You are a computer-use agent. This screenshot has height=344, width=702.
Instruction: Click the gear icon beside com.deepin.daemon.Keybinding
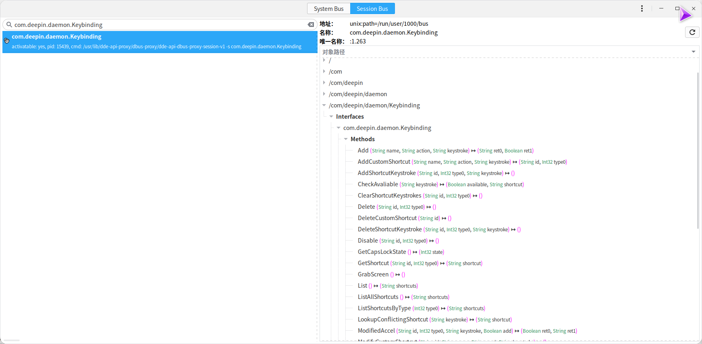pos(6,41)
